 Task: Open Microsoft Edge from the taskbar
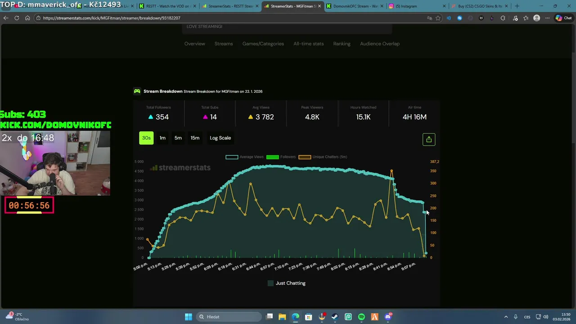click(x=295, y=317)
